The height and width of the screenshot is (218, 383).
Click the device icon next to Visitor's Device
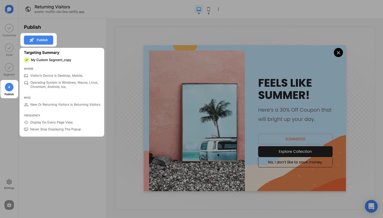click(26, 76)
